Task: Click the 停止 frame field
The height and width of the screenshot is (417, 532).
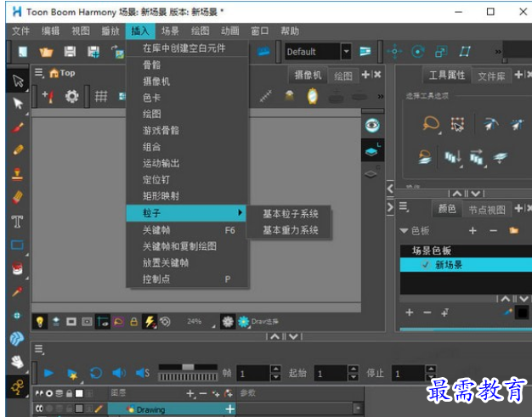Action: pyautogui.click(x=409, y=374)
